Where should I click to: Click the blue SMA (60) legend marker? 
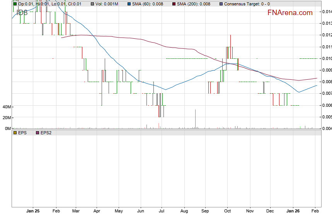coord(129,4)
